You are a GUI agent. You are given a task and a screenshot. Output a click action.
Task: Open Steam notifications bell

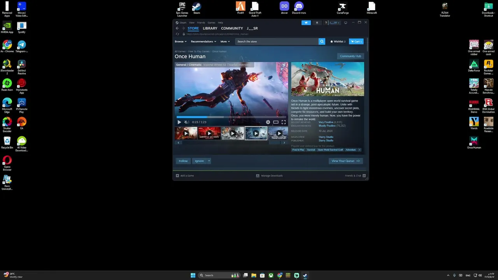pos(317,23)
